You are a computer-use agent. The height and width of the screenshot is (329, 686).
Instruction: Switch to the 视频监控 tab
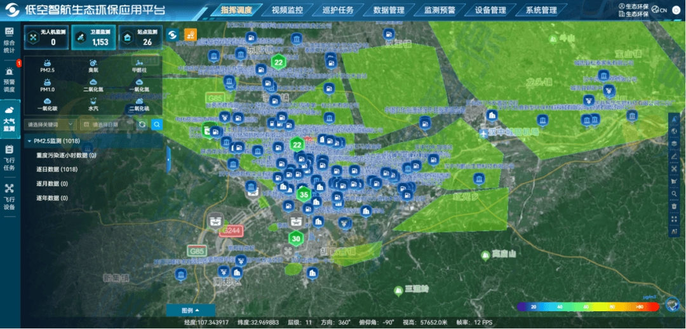click(286, 10)
